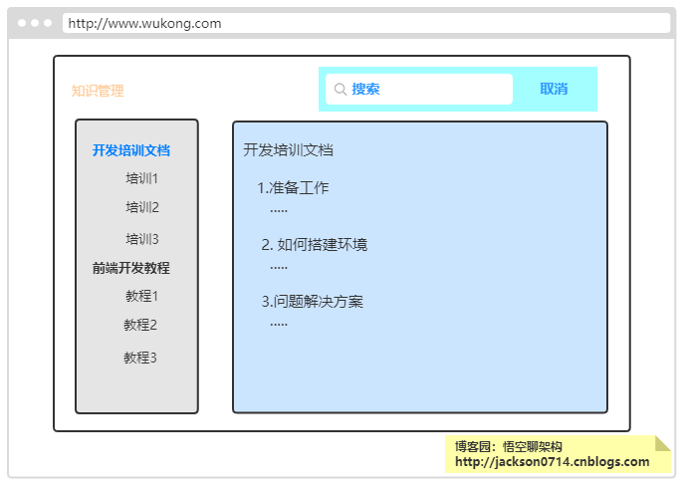Open 培训1 in the sidebar
This screenshot has width=682, height=488.
(x=141, y=178)
